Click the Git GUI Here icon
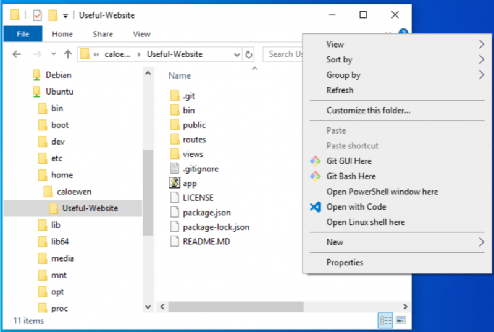494x332 pixels. click(315, 161)
